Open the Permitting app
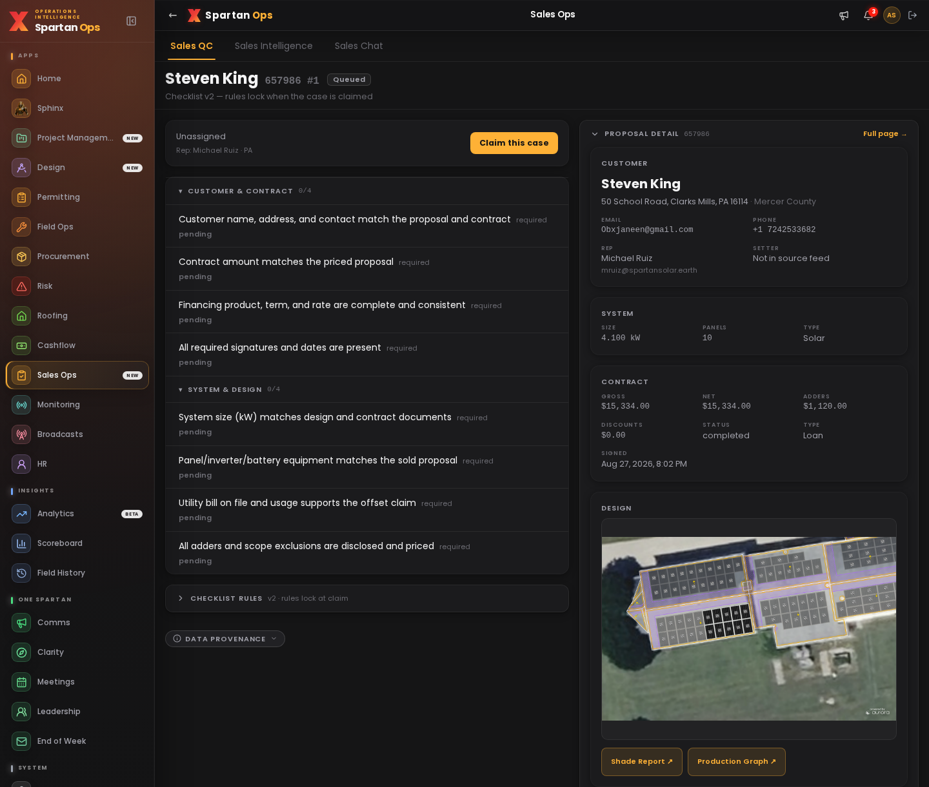 pyautogui.click(x=77, y=197)
